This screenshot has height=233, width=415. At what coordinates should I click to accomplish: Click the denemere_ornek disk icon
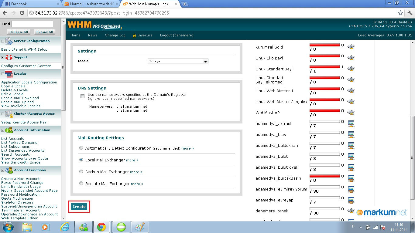[351, 211]
